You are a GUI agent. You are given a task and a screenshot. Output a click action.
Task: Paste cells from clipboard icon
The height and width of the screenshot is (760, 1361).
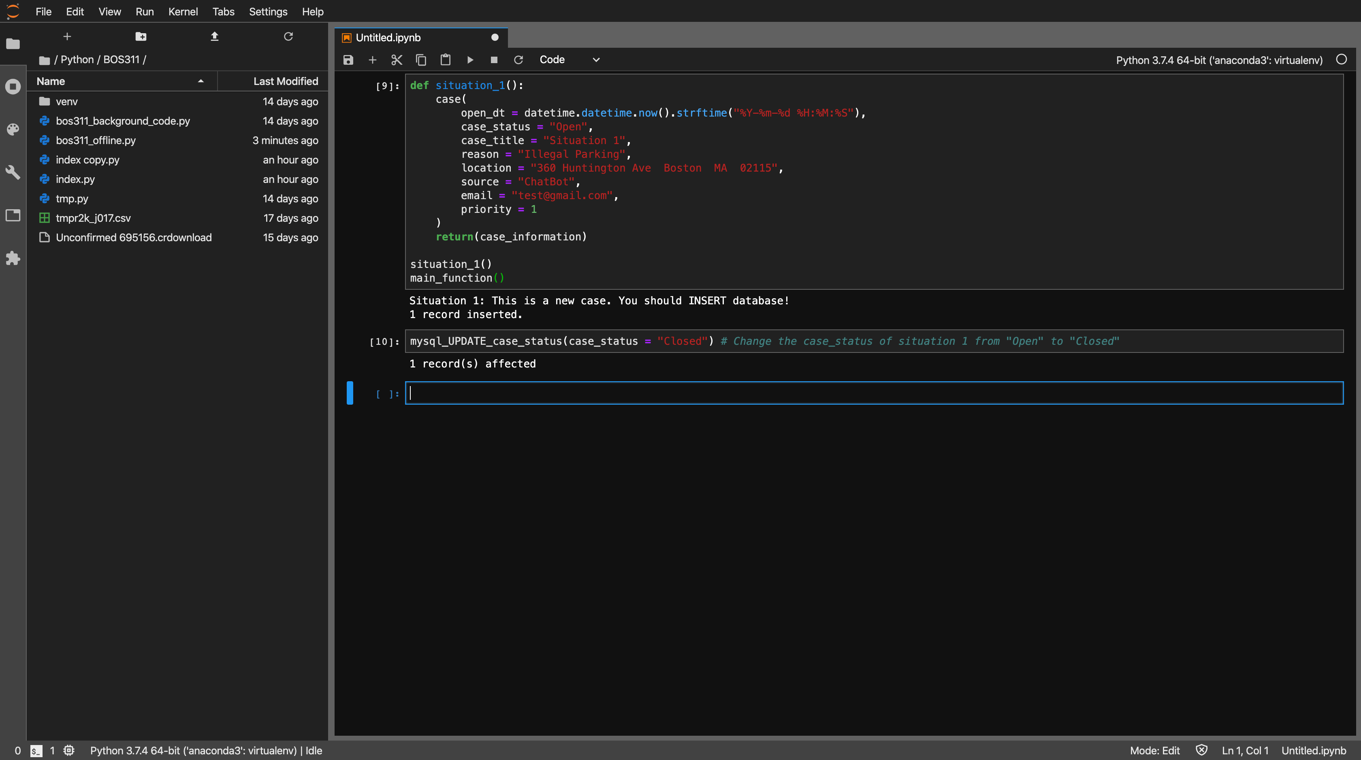click(x=446, y=60)
